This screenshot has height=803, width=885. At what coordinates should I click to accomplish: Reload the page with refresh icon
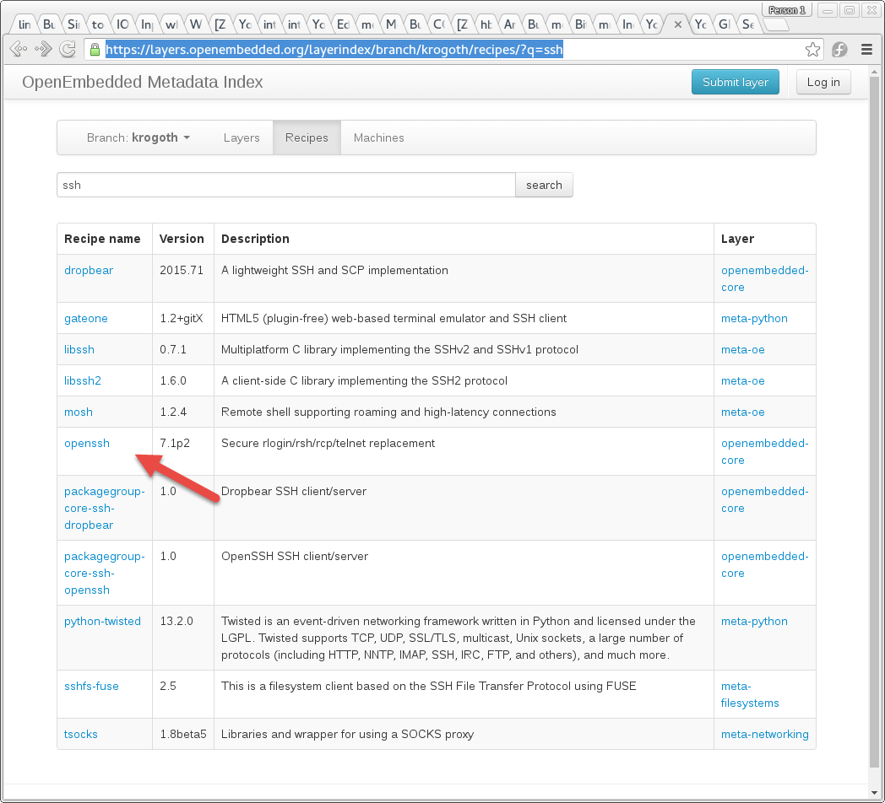(68, 50)
